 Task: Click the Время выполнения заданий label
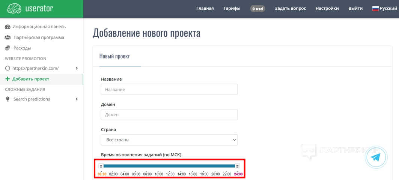click(x=141, y=154)
